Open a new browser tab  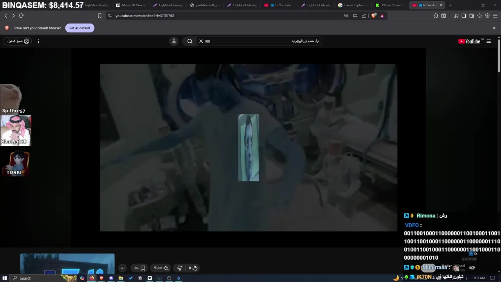click(x=451, y=5)
